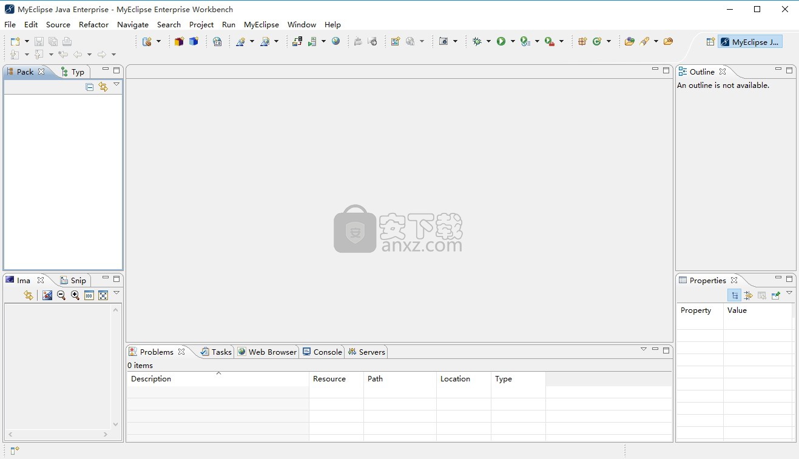Image resolution: width=799 pixels, height=459 pixels.
Task: Sort by the Description column header
Action: tap(218, 379)
